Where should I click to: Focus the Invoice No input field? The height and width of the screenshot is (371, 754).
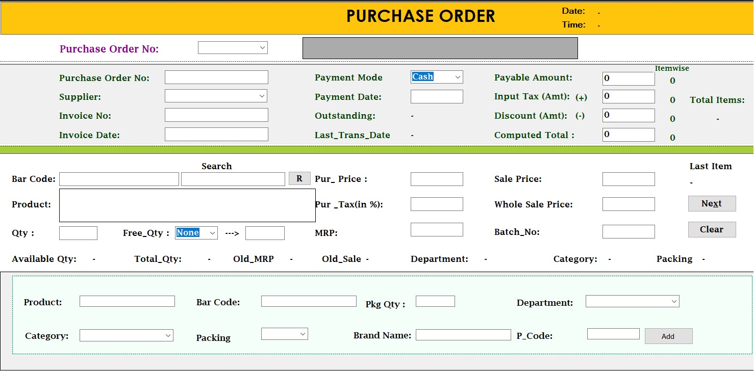coord(216,115)
